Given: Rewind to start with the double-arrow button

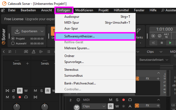Looking at the screenshot, I should coord(153,43).
